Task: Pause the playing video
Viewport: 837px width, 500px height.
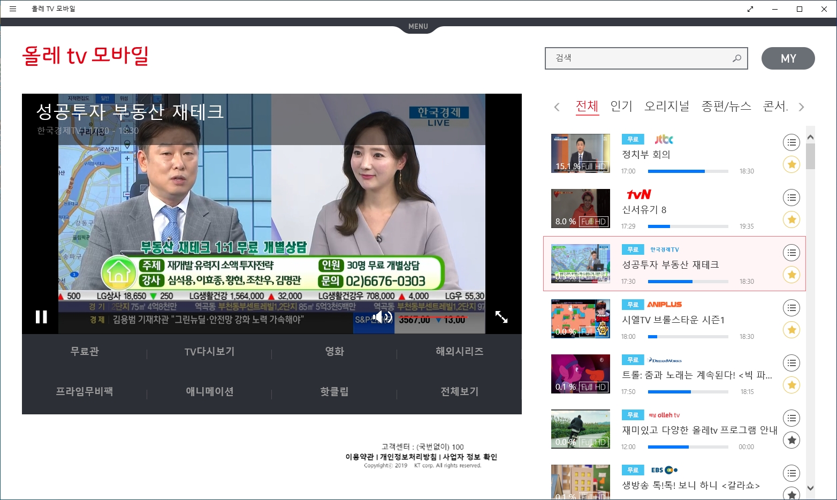Action: [41, 317]
